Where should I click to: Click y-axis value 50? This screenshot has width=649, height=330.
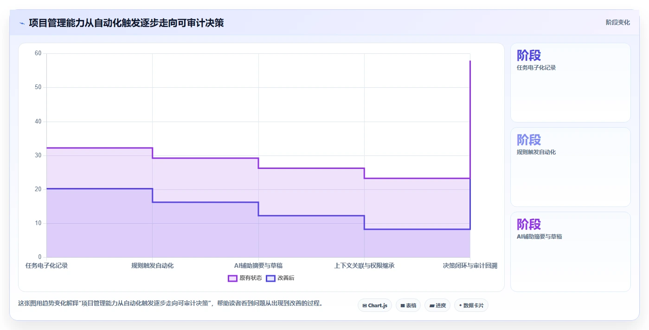point(38,87)
